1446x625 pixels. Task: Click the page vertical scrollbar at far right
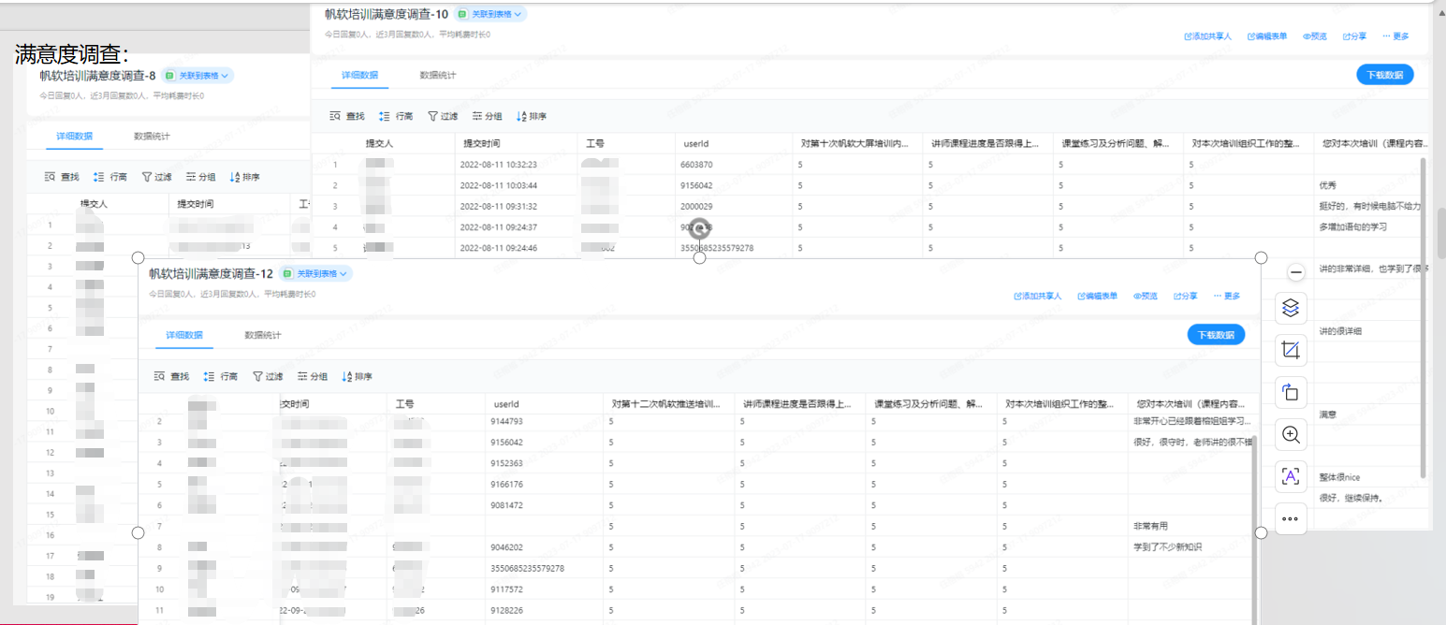pyautogui.click(x=1440, y=234)
